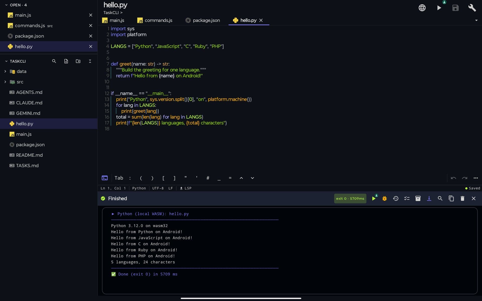Image resolution: width=482 pixels, height=301 pixels.
Task: Insert hash symbol from shortcut bar
Action: point(208,178)
